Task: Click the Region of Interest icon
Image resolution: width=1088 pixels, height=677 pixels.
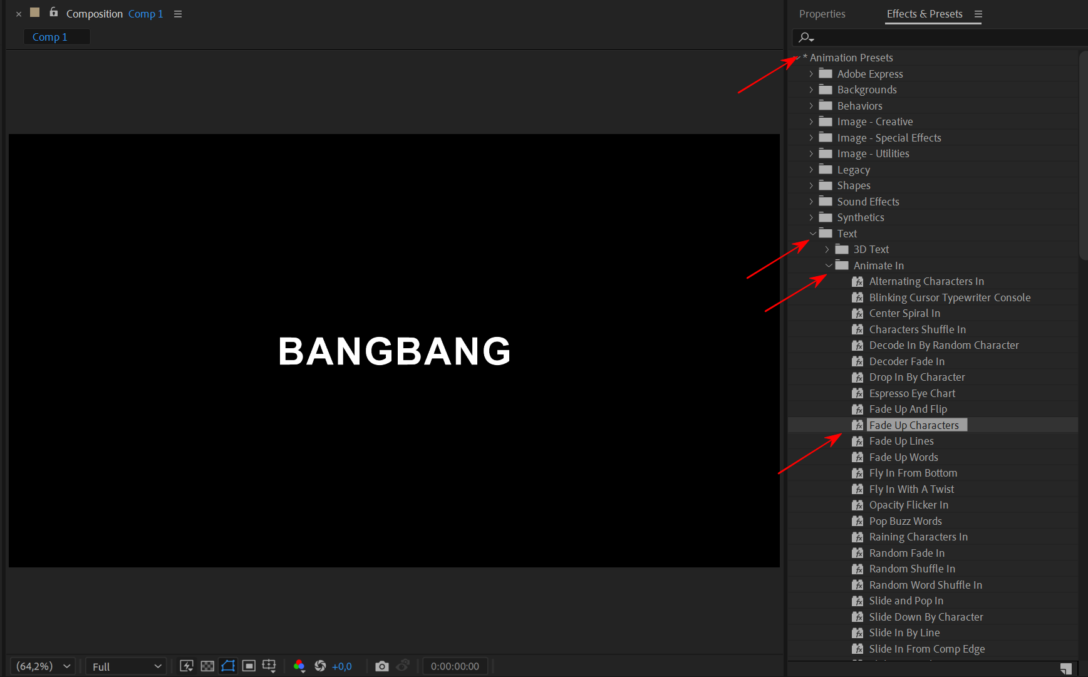Action: click(249, 666)
